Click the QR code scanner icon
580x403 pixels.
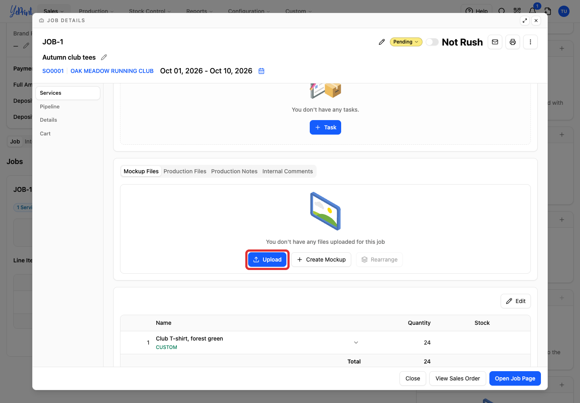coord(517,11)
